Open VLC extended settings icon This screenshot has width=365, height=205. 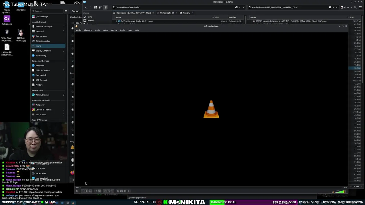coord(100,191)
